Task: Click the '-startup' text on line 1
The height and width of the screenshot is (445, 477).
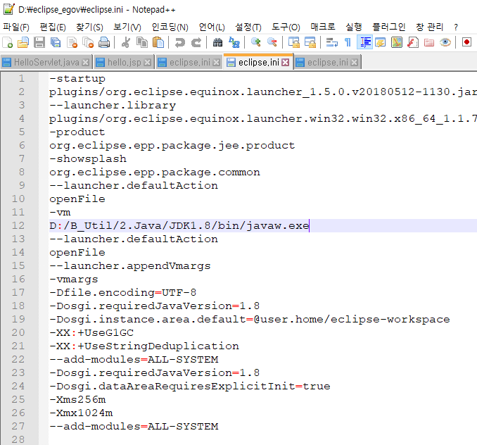Action: [x=77, y=79]
